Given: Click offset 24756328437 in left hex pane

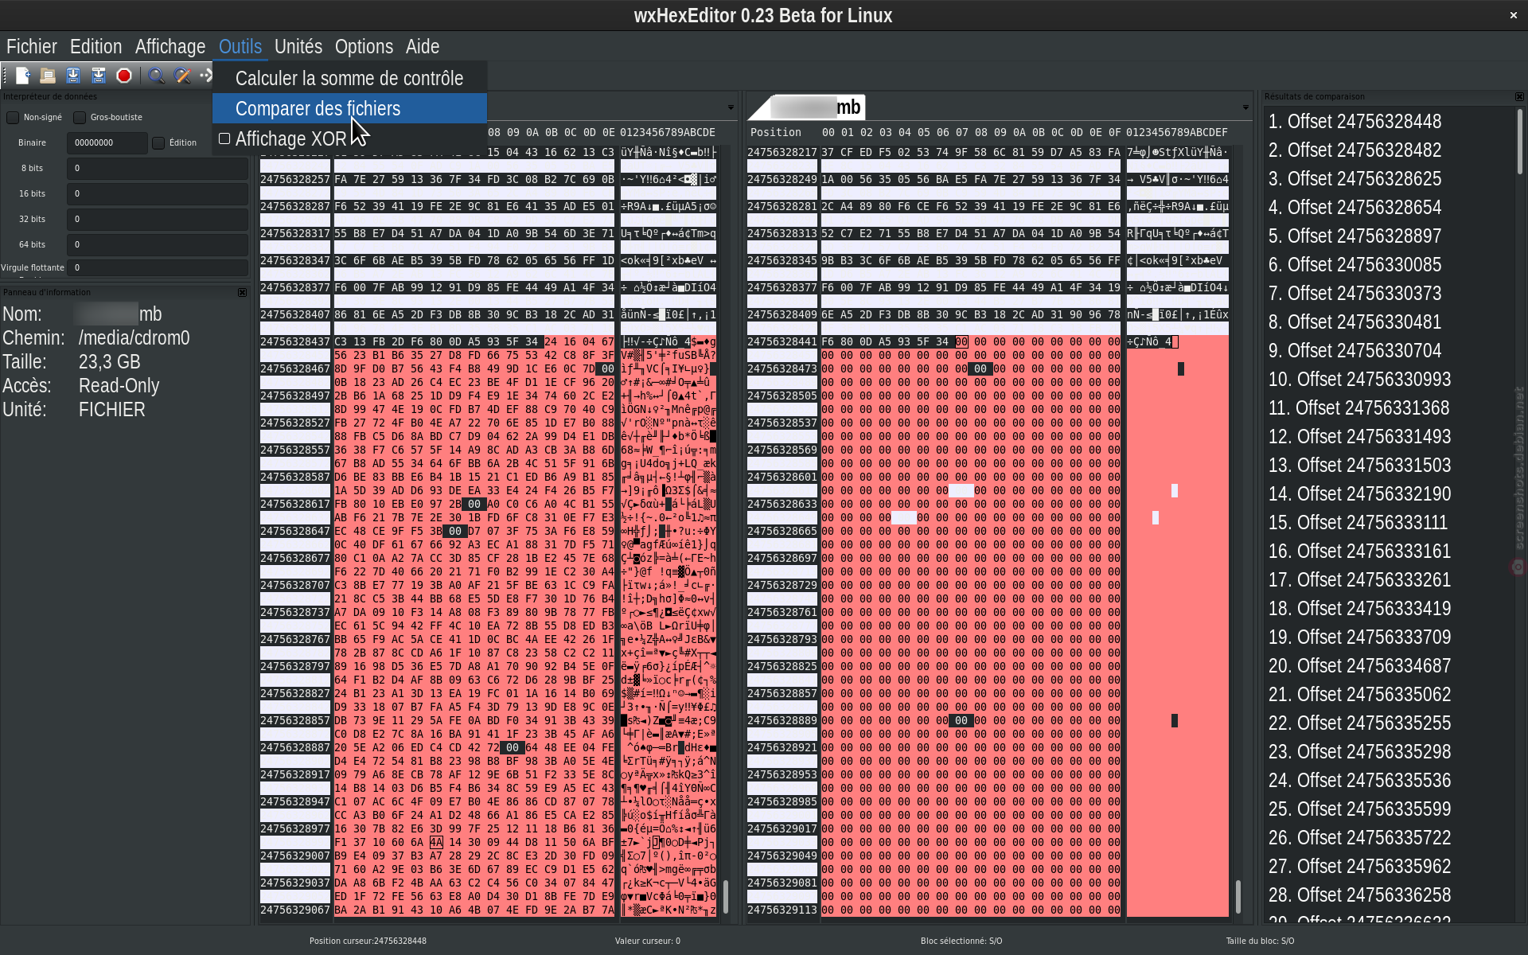Looking at the screenshot, I should [x=294, y=341].
